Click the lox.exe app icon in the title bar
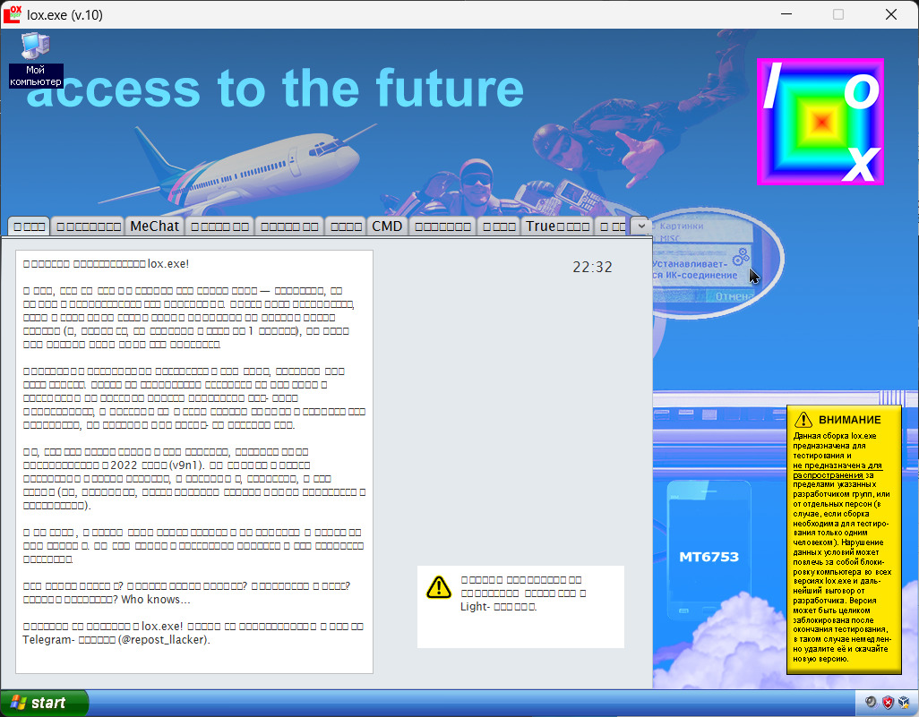Viewport: 919px width, 717px height. (13, 14)
